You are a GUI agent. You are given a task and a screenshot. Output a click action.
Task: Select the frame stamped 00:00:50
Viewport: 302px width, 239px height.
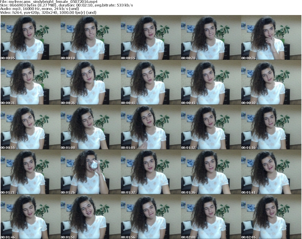[271, 82]
